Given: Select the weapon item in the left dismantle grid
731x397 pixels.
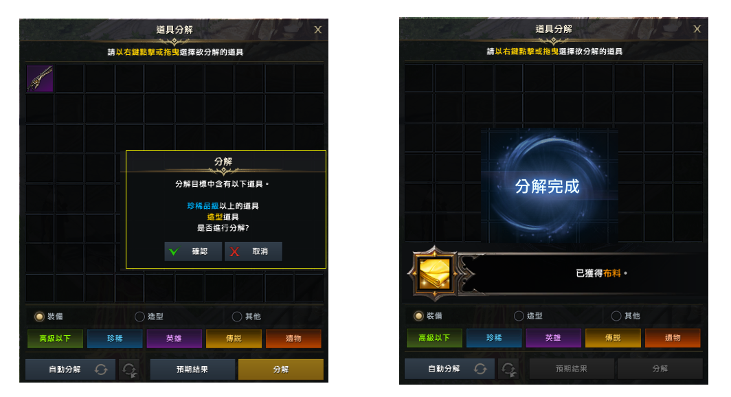Looking at the screenshot, I should pyautogui.click(x=40, y=78).
